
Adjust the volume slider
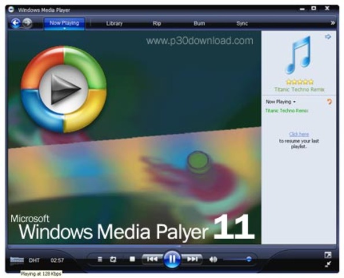(x=238, y=259)
